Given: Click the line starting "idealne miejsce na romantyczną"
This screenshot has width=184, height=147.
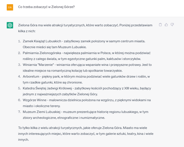Looking at the screenshot, I should point(73,71).
